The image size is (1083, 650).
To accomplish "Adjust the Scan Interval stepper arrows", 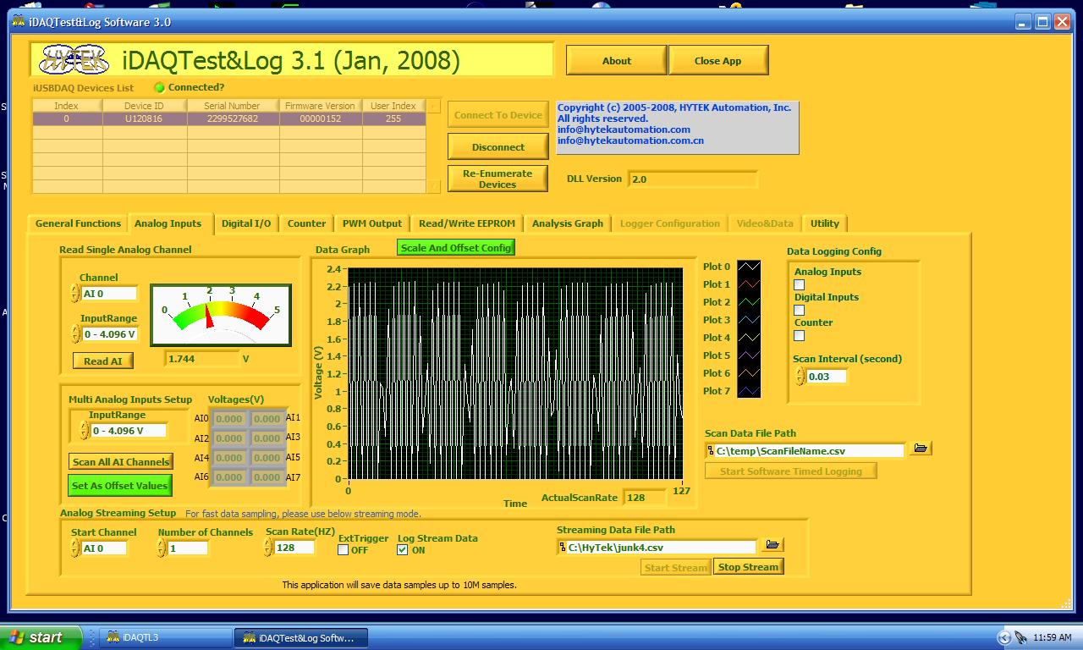I will click(800, 377).
